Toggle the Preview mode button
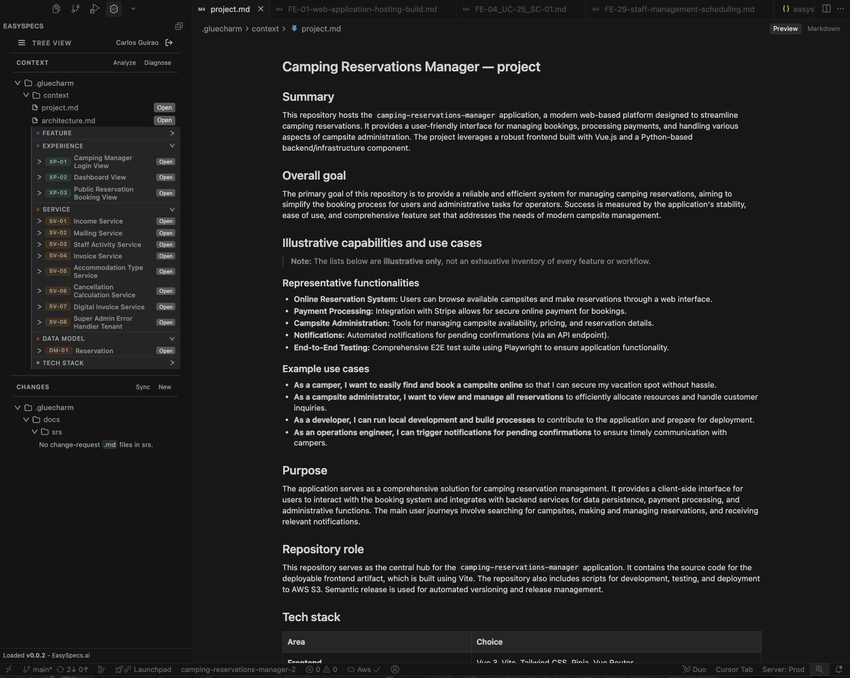This screenshot has height=678, width=850. [x=785, y=28]
